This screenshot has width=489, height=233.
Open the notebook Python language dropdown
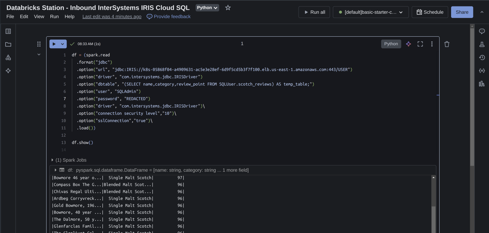(x=207, y=8)
